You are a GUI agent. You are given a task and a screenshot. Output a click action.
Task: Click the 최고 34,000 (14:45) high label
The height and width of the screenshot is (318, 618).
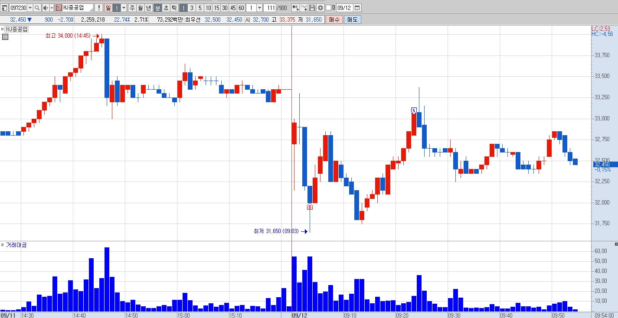click(x=69, y=36)
